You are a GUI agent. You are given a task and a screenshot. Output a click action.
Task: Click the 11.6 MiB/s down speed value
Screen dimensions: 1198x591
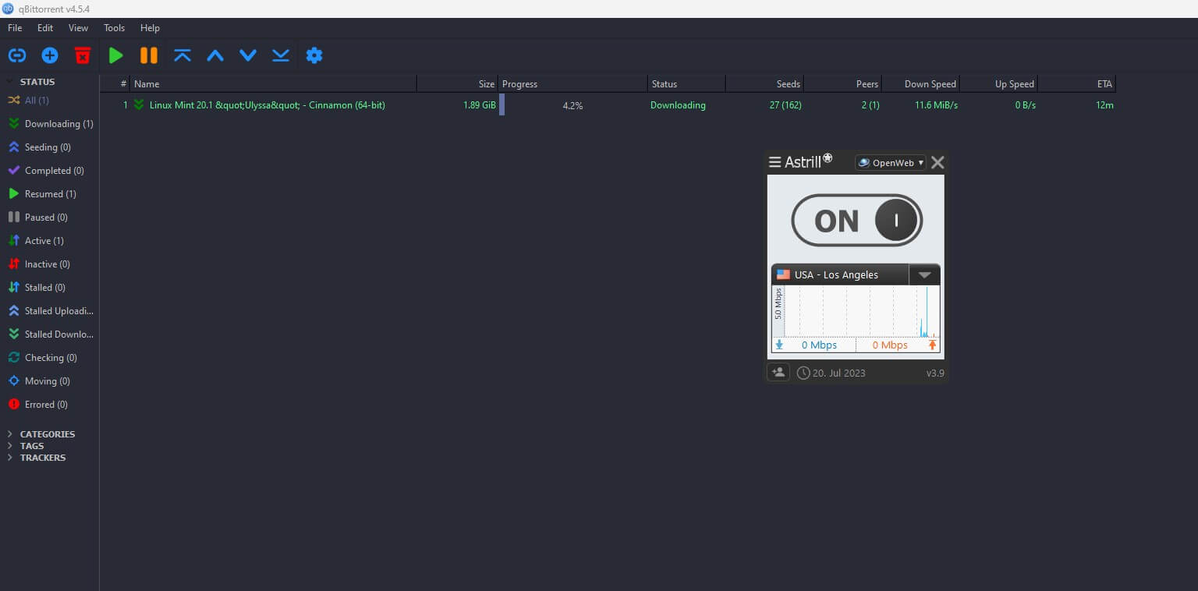[x=936, y=105]
